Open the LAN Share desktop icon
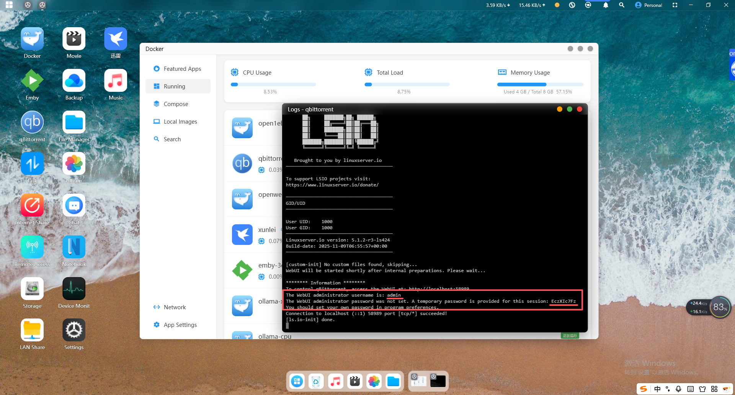 click(x=32, y=330)
